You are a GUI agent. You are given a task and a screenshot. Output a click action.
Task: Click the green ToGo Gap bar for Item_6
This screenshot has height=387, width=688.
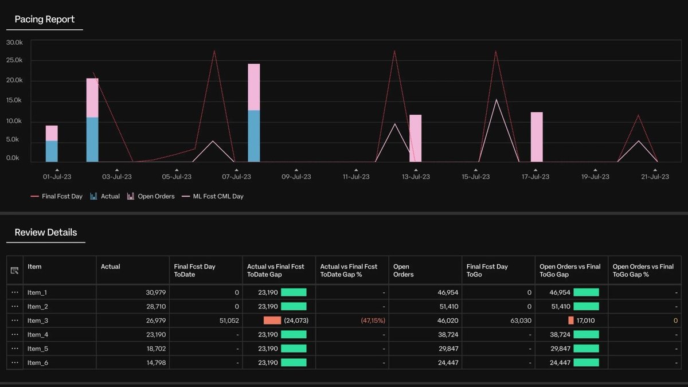pyautogui.click(x=586, y=362)
